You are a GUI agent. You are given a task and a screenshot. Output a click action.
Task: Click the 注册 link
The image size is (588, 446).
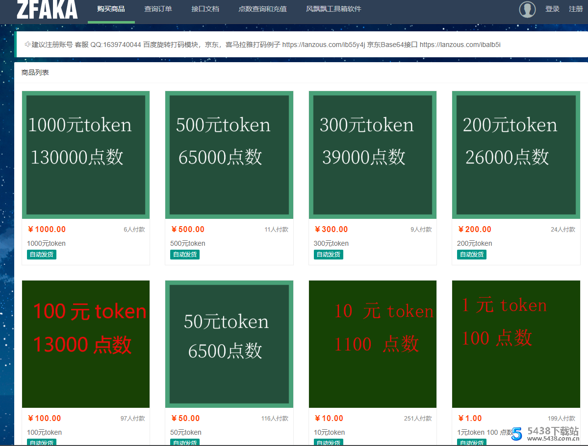576,8
